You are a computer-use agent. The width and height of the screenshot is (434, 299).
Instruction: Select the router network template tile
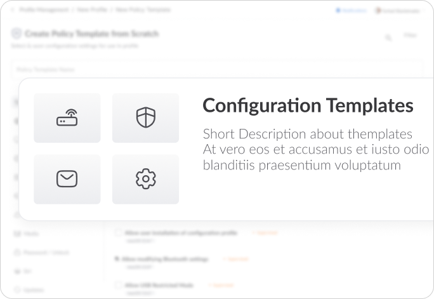67,118
